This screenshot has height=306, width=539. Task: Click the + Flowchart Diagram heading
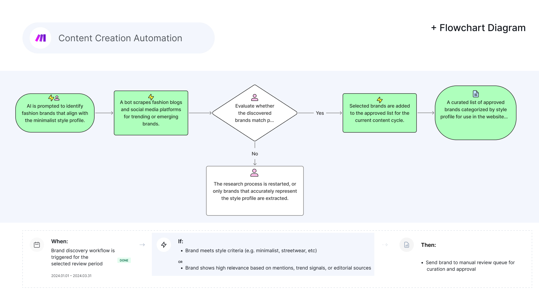(478, 28)
